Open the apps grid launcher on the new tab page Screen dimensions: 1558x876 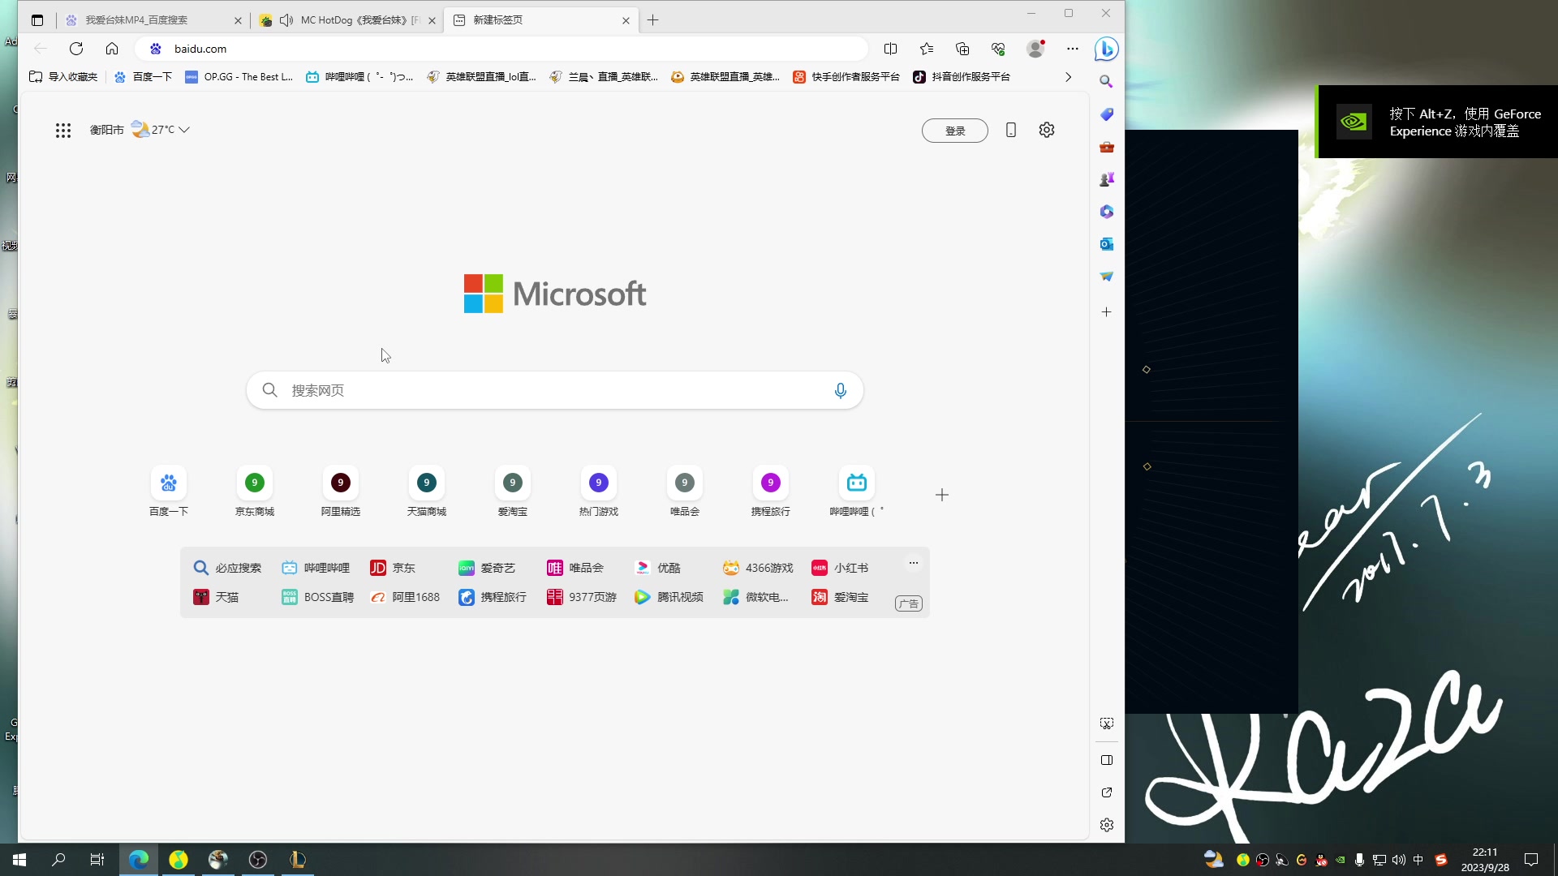[x=63, y=130]
